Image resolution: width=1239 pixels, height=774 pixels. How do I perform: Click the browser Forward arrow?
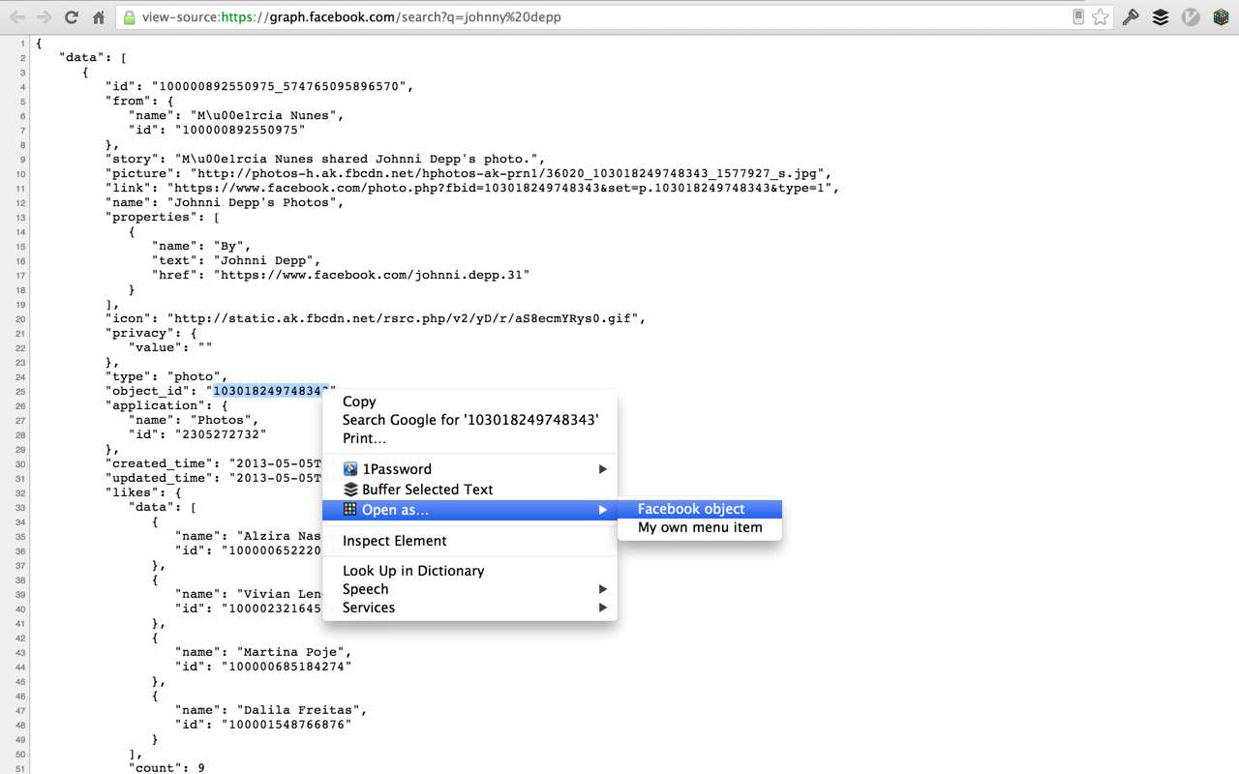point(44,17)
